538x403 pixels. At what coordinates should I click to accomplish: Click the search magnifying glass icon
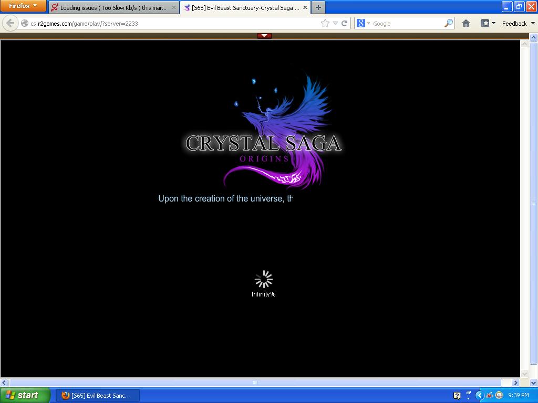tap(448, 23)
